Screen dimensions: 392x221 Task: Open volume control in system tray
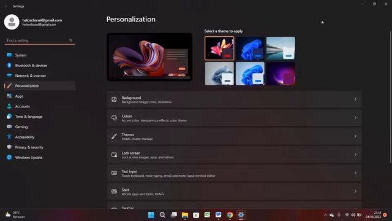353,215
